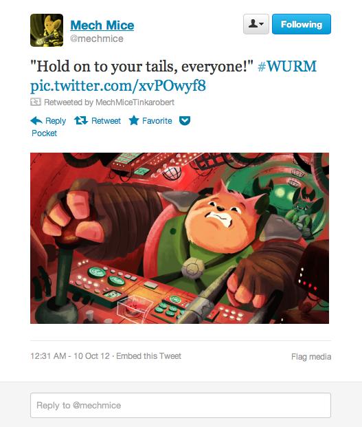
Task: Click the Favorite star icon
Action: click(x=134, y=120)
